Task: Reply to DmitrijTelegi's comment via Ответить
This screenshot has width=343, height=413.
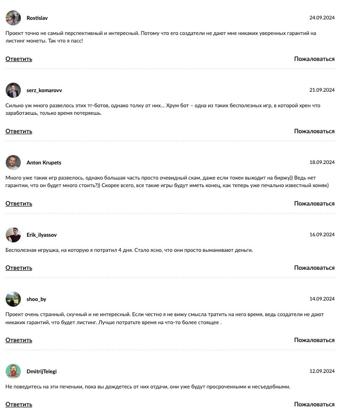Action: (19, 404)
